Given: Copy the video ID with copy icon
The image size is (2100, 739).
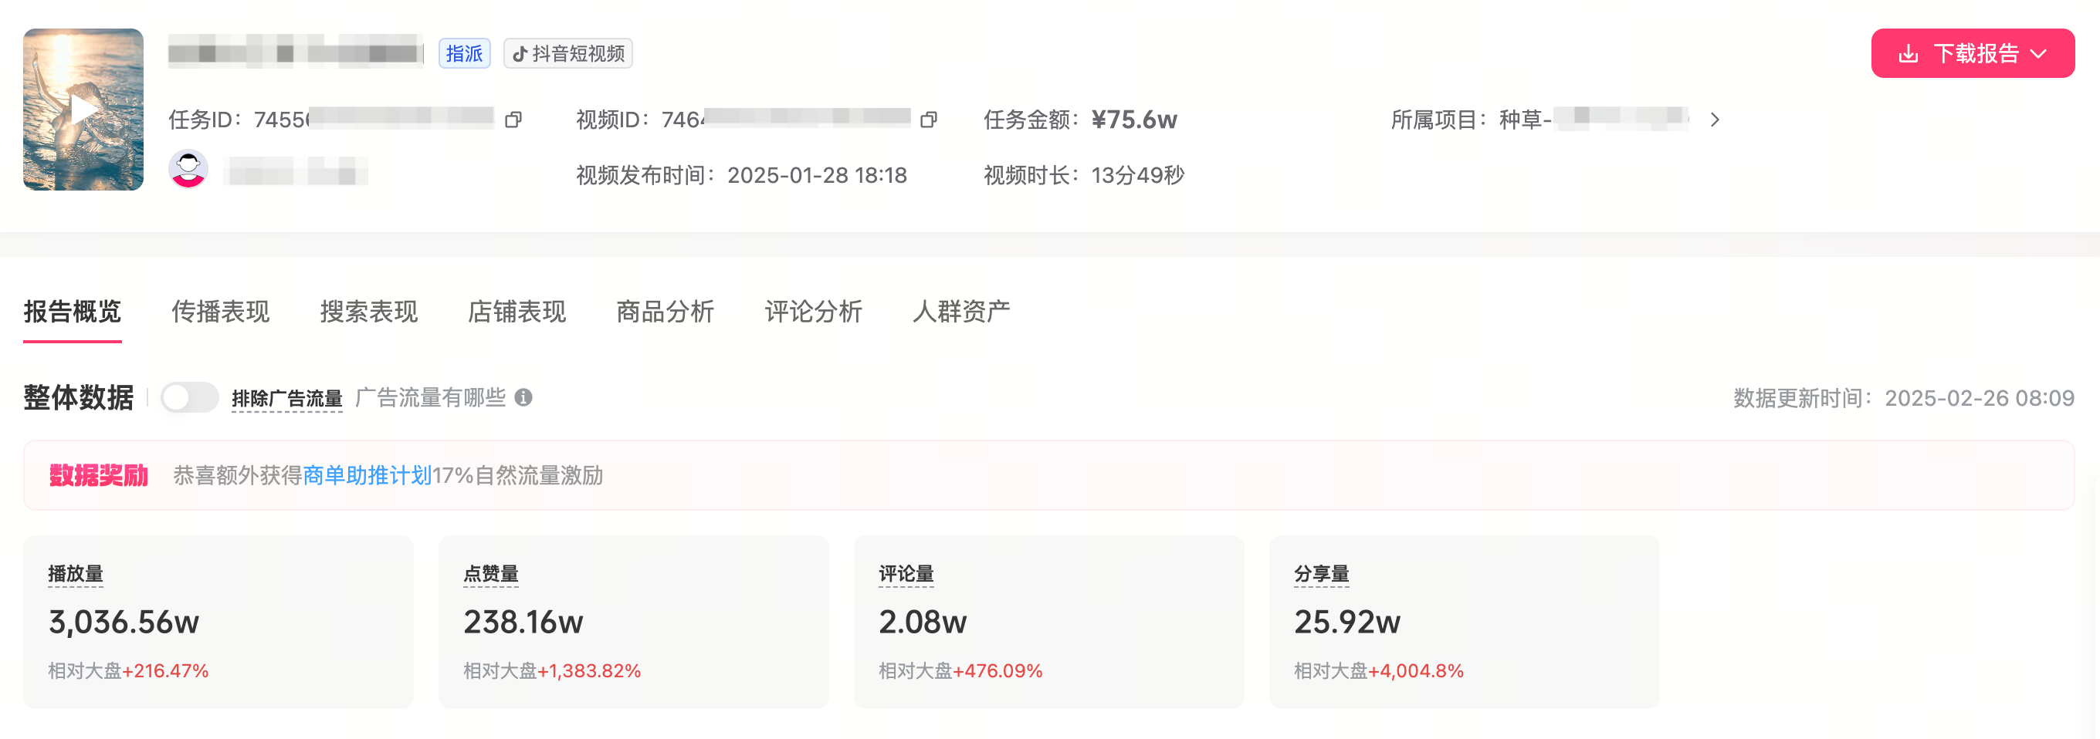Looking at the screenshot, I should point(929,120).
